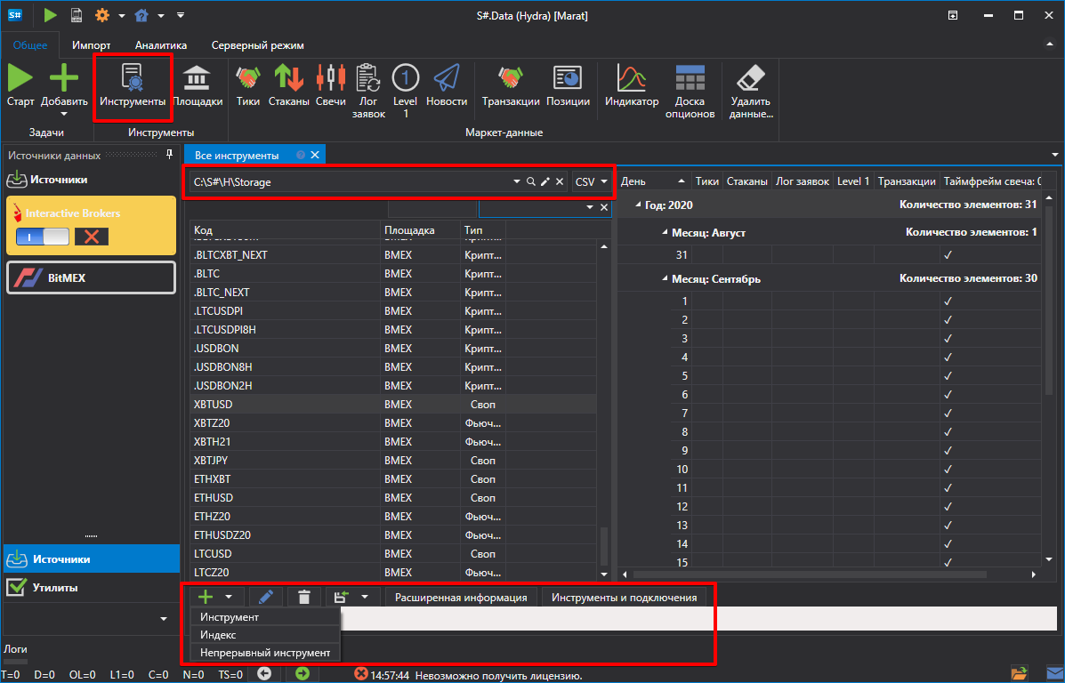The image size is (1065, 683).
Task: Open the Транзакции icon
Action: pyautogui.click(x=511, y=85)
